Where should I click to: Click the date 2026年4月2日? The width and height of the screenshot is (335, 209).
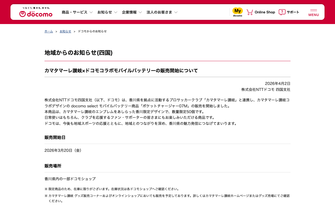pyautogui.click(x=278, y=84)
